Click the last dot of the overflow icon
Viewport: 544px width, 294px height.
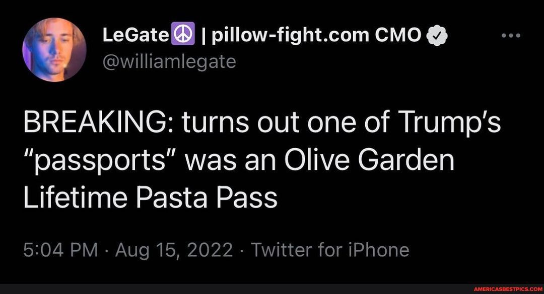click(x=519, y=34)
